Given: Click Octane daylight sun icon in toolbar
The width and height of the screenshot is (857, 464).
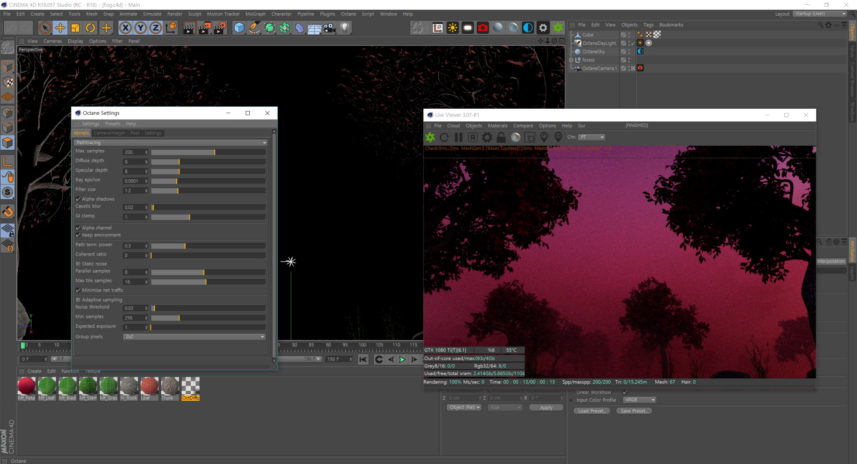Looking at the screenshot, I should (x=453, y=28).
